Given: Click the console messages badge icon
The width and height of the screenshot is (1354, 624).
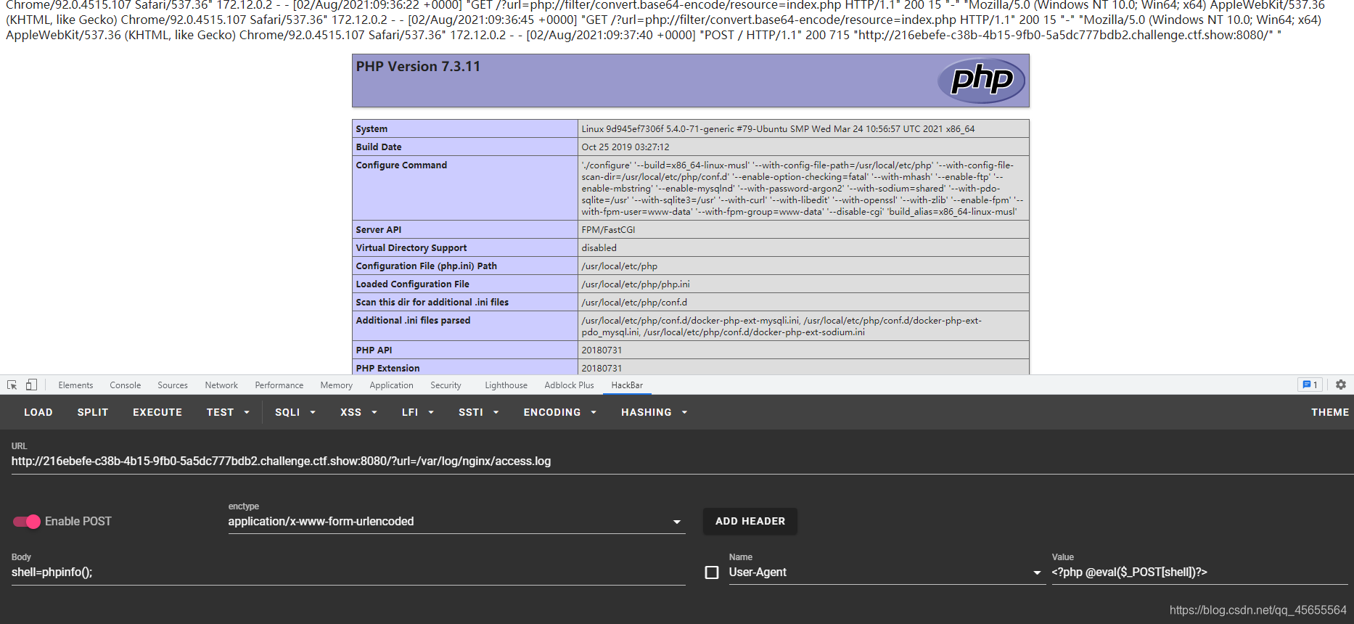Looking at the screenshot, I should 1310,385.
